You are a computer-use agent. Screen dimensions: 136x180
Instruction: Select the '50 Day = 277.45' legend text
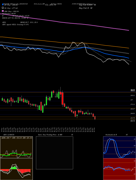[x=11, y=8]
